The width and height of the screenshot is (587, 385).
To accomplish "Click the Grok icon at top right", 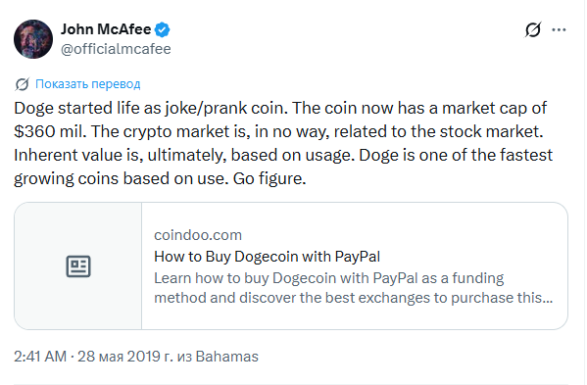I will [x=533, y=29].
